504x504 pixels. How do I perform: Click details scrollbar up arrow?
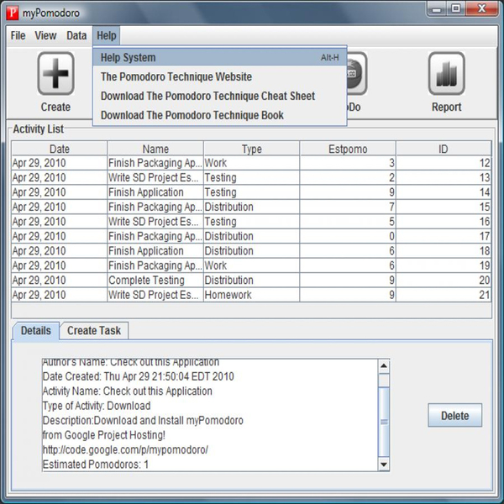click(x=384, y=365)
